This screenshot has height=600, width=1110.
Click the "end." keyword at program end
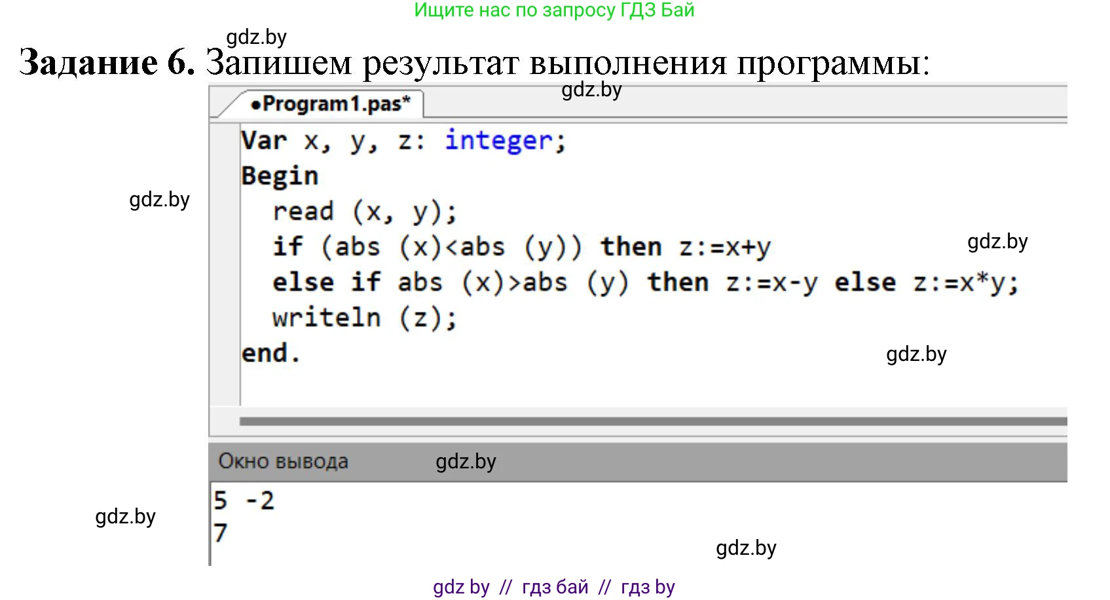[x=270, y=353]
